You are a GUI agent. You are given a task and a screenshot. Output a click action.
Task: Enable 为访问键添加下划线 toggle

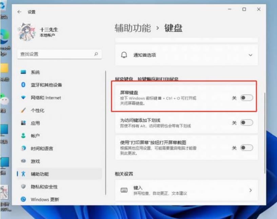246,123
